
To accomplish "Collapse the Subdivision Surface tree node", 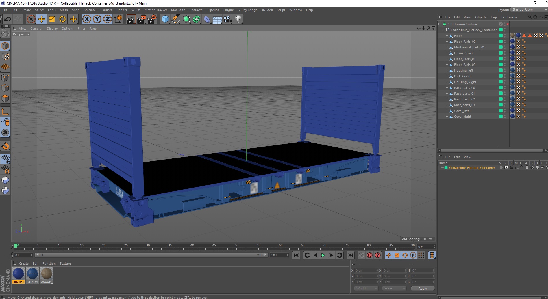I will coord(440,24).
